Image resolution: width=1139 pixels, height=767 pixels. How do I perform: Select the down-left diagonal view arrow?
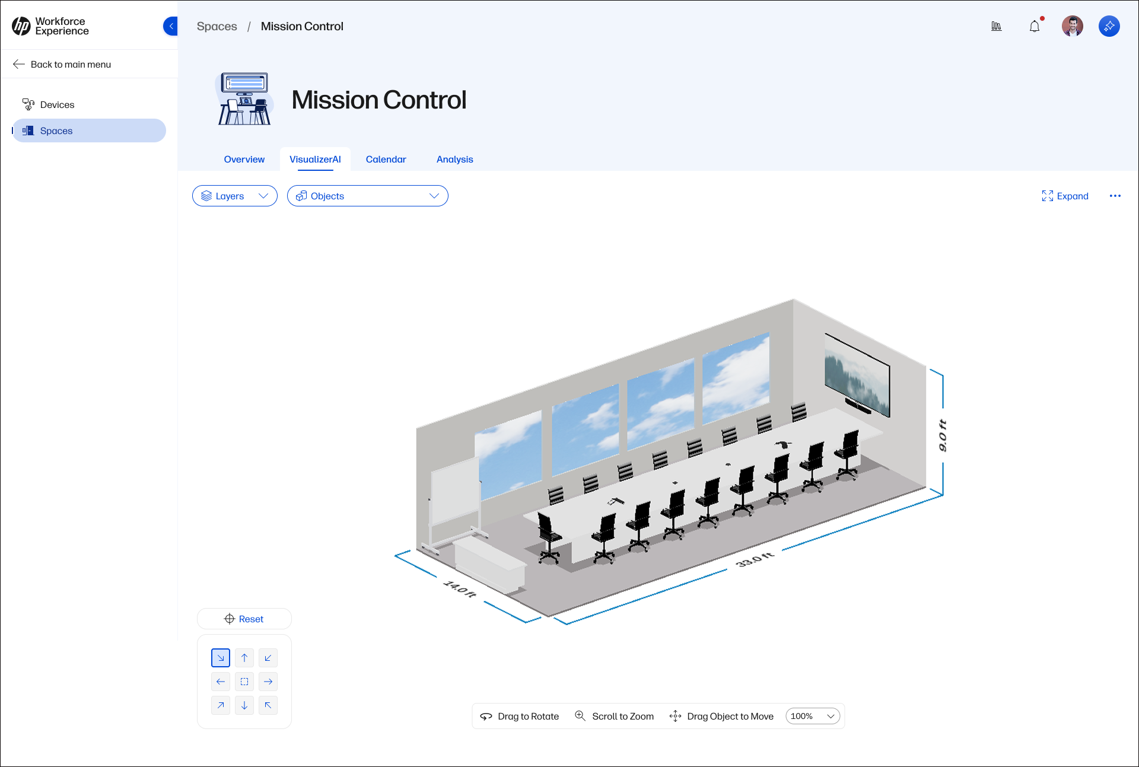[268, 658]
